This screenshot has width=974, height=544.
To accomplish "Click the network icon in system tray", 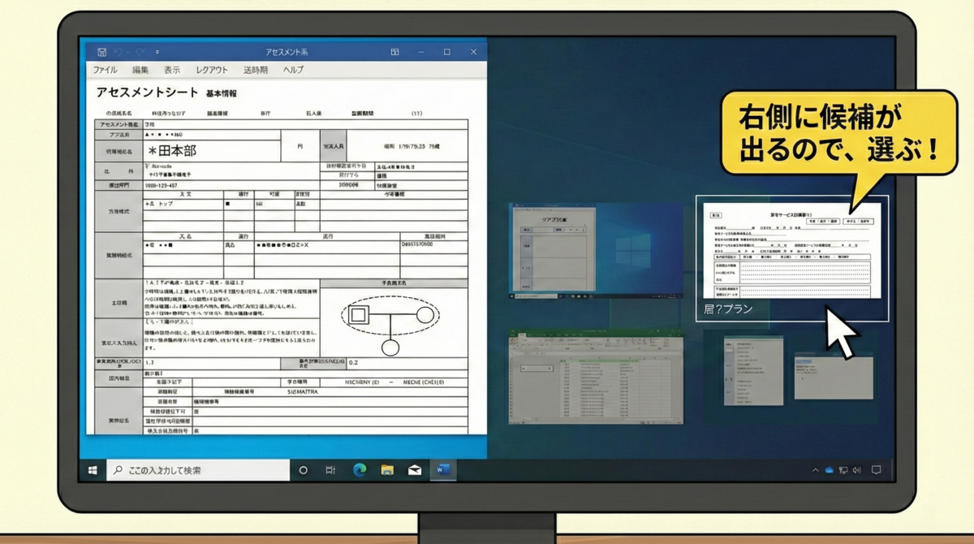I will 843,470.
